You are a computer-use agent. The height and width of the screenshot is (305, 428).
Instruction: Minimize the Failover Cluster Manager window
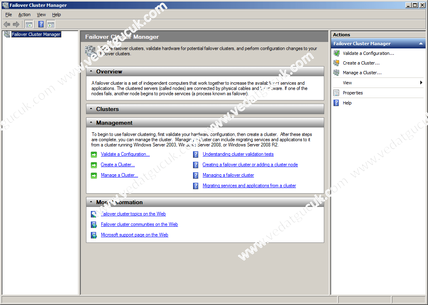[x=408, y=5]
